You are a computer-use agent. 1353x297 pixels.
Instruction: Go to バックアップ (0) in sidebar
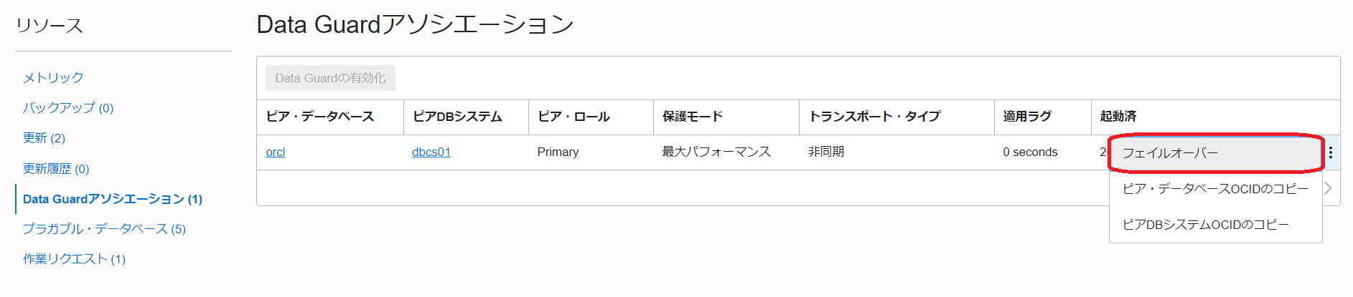click(68, 108)
